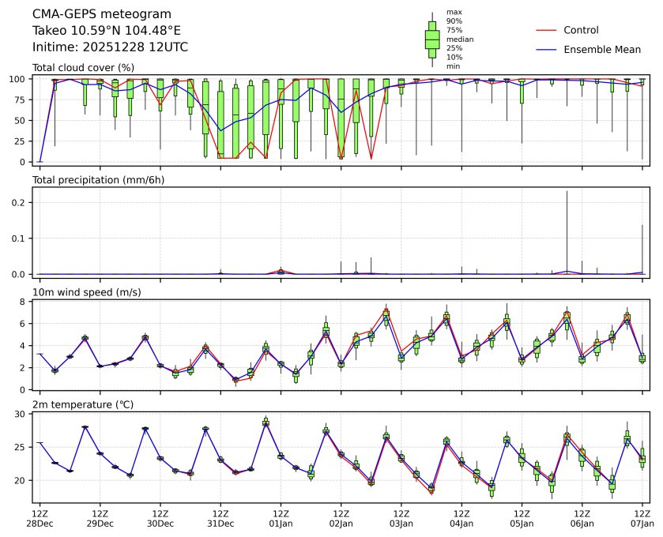Click the red Control legend line
This screenshot has width=663, height=537.
click(x=548, y=30)
